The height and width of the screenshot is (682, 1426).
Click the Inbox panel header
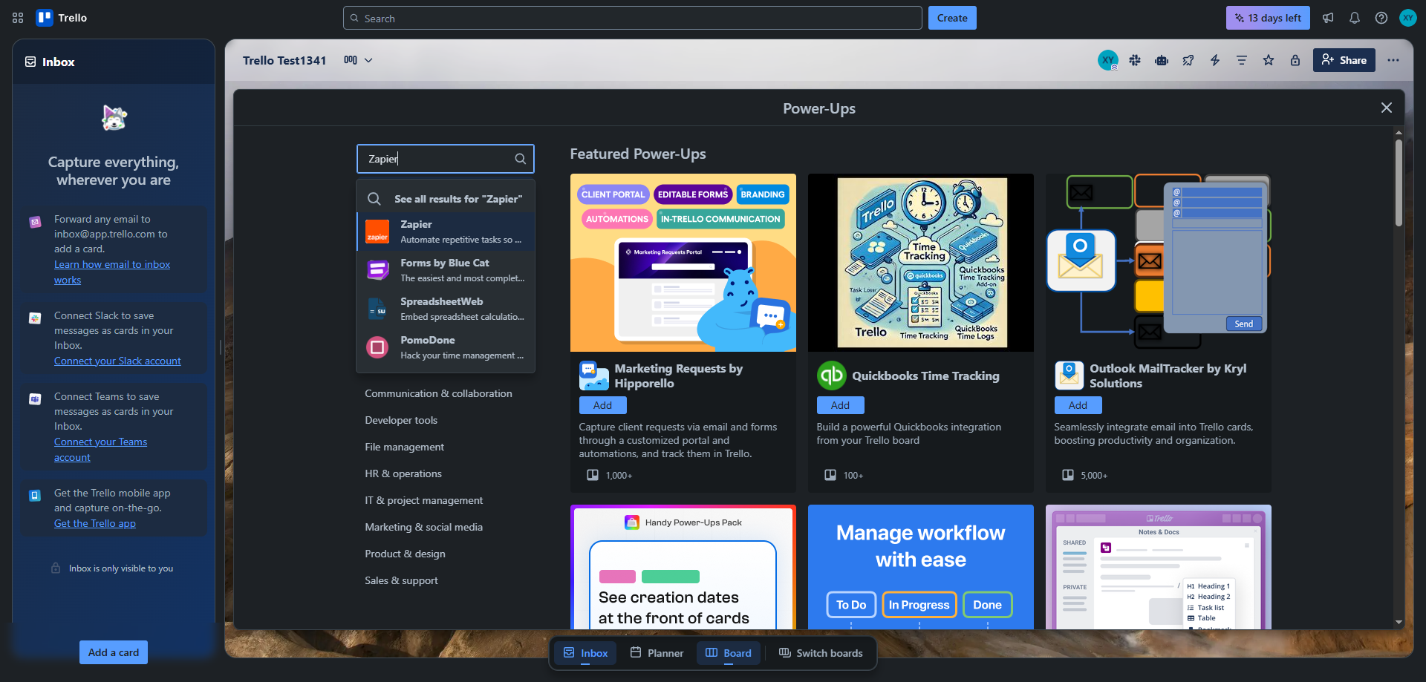[114, 62]
